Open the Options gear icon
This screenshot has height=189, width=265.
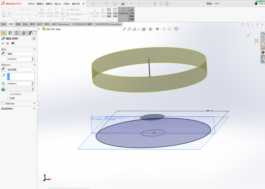[167, 4]
